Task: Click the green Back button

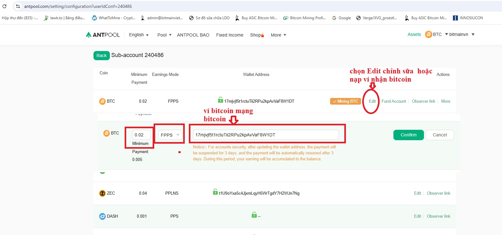Action: coord(101,55)
